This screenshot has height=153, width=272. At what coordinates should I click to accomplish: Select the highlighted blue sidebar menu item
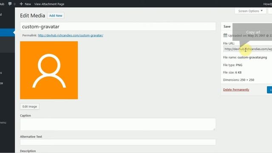pyautogui.click(x=7, y=32)
